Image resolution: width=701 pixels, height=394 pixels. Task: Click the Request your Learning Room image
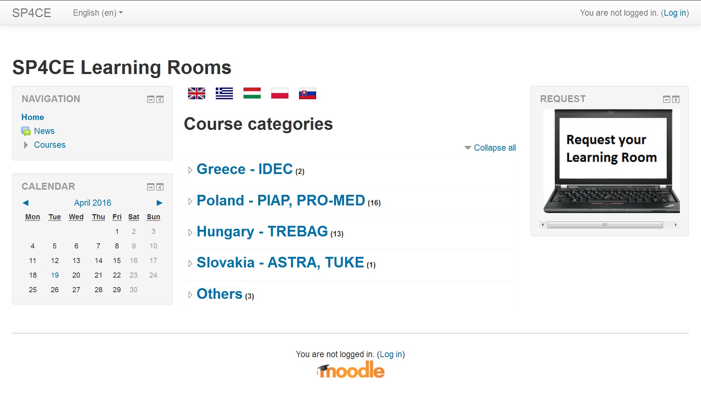611,161
